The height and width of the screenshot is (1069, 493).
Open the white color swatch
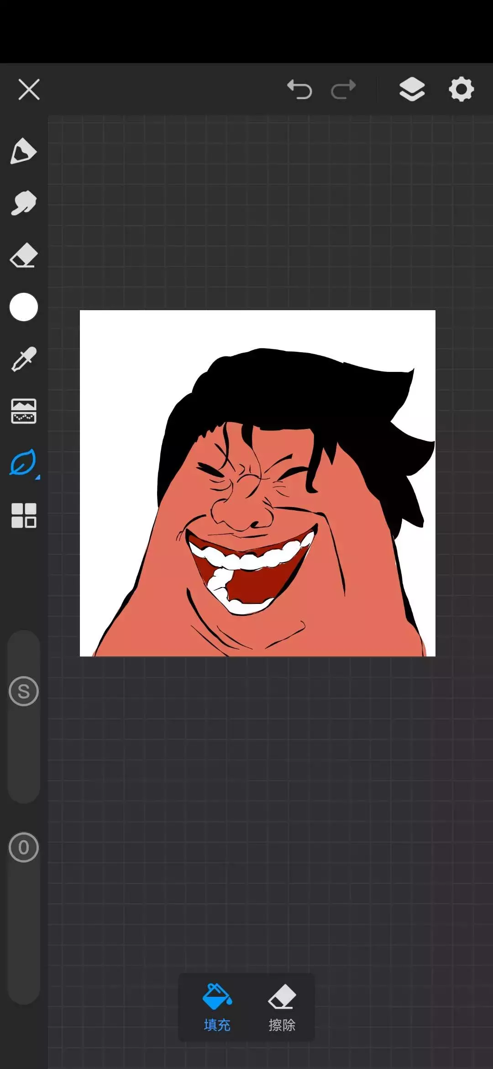point(24,307)
